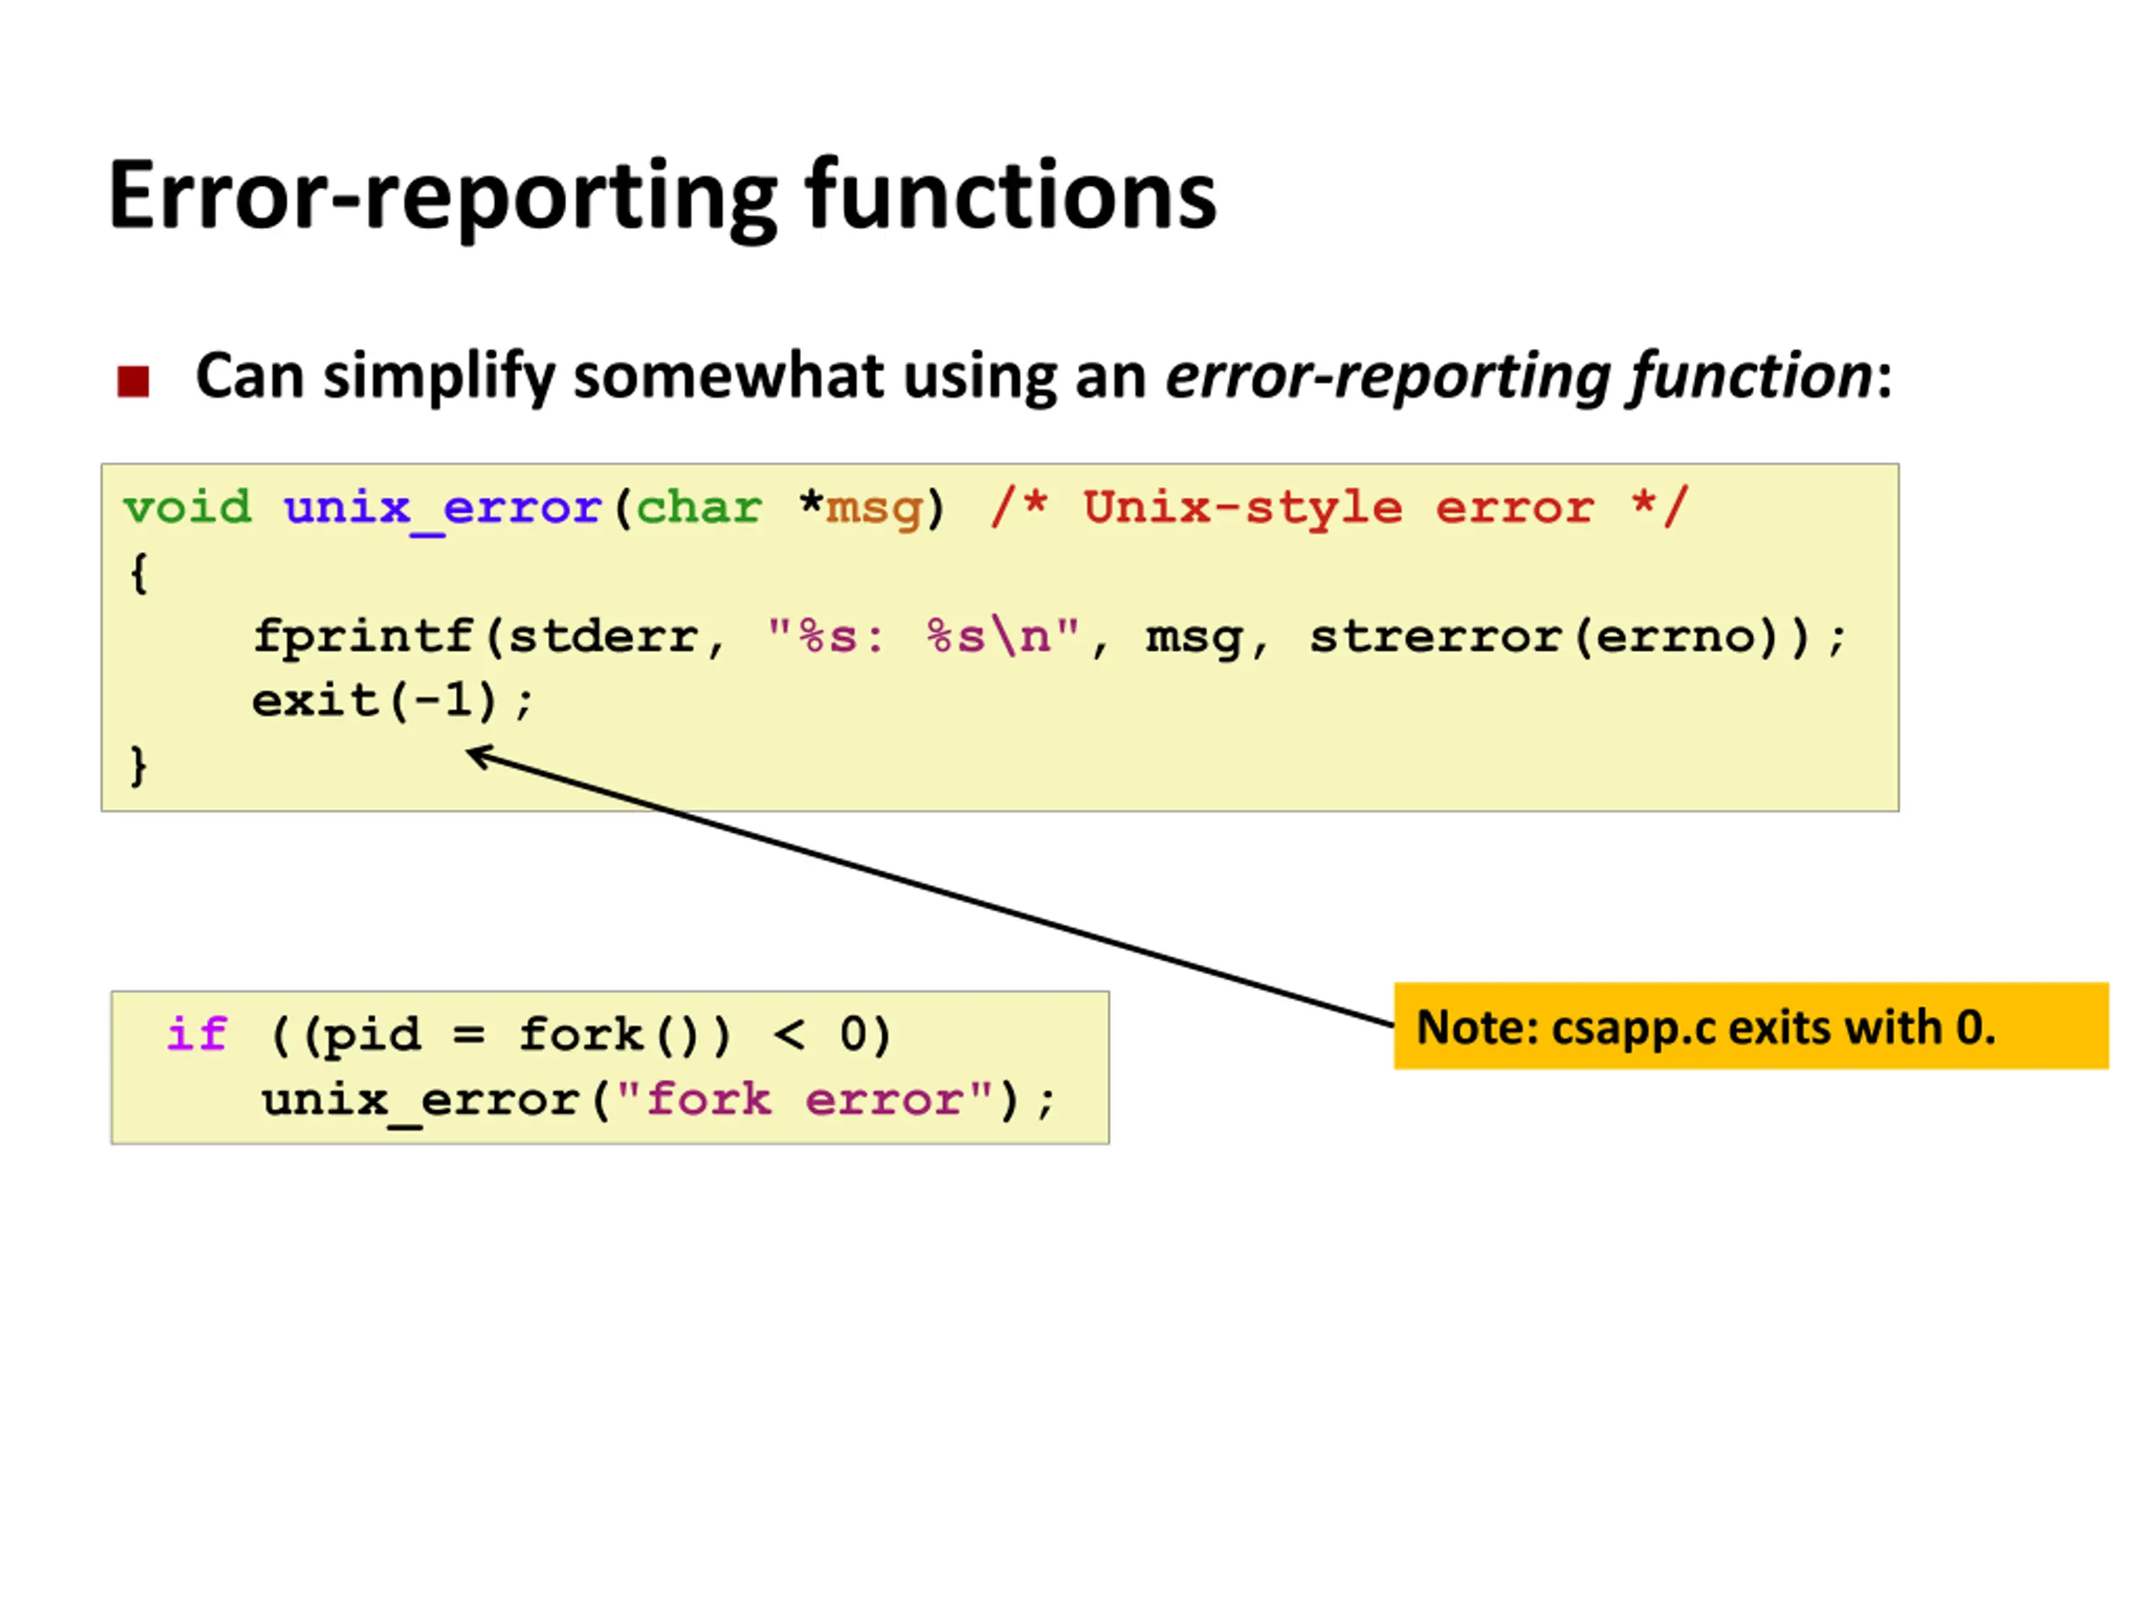Click the 'void' keyword in green
This screenshot has height=1608, width=2145.
coord(187,508)
